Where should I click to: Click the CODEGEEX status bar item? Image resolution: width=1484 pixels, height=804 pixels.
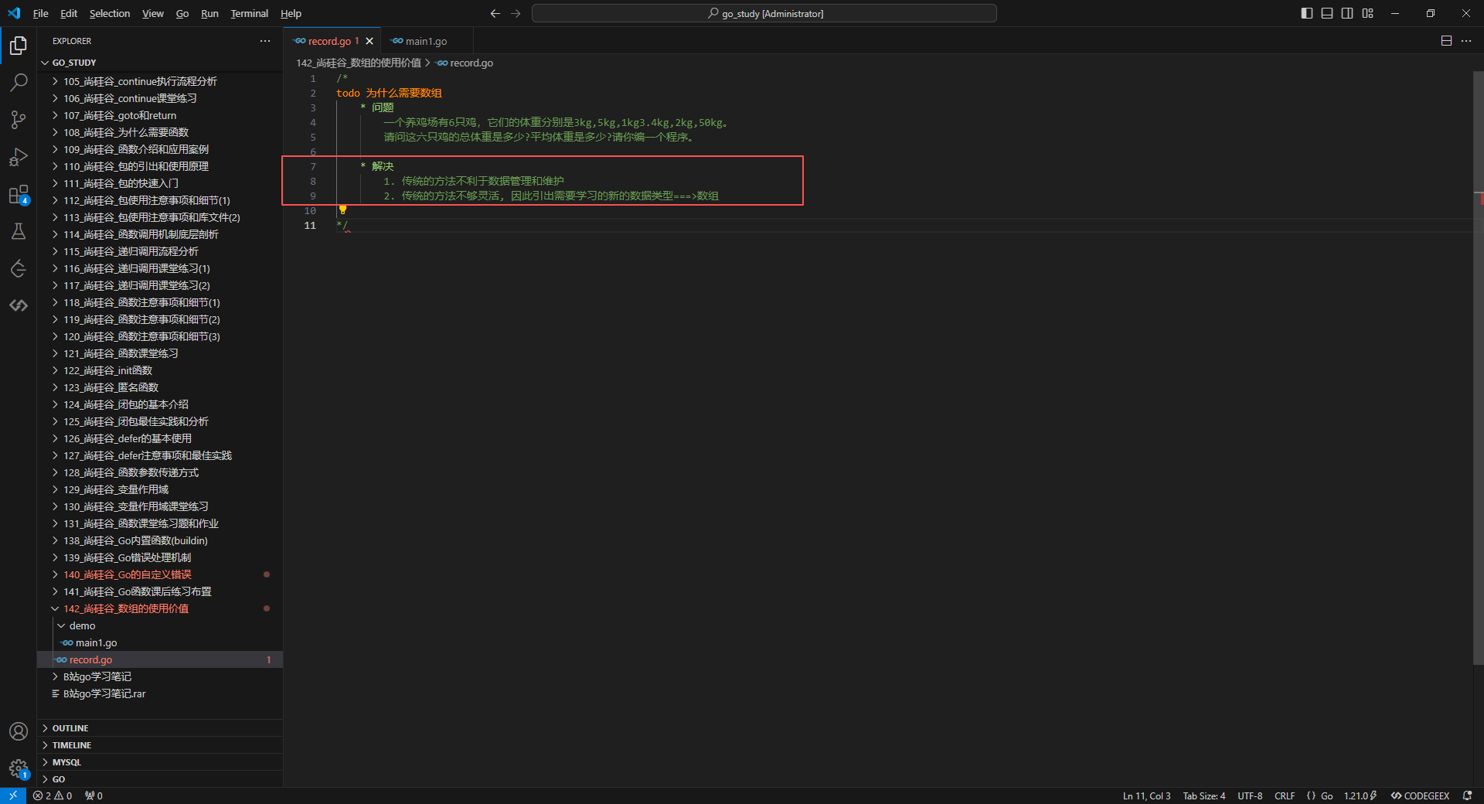[1420, 795]
